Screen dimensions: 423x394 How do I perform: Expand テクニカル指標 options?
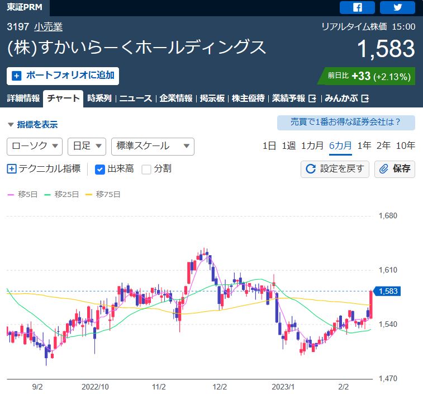(44, 169)
